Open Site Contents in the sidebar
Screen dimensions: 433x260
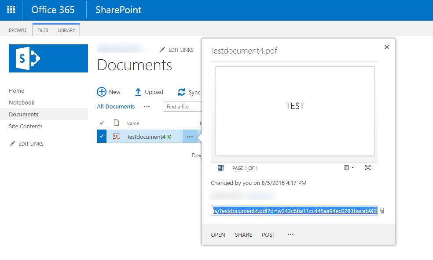pyautogui.click(x=26, y=126)
